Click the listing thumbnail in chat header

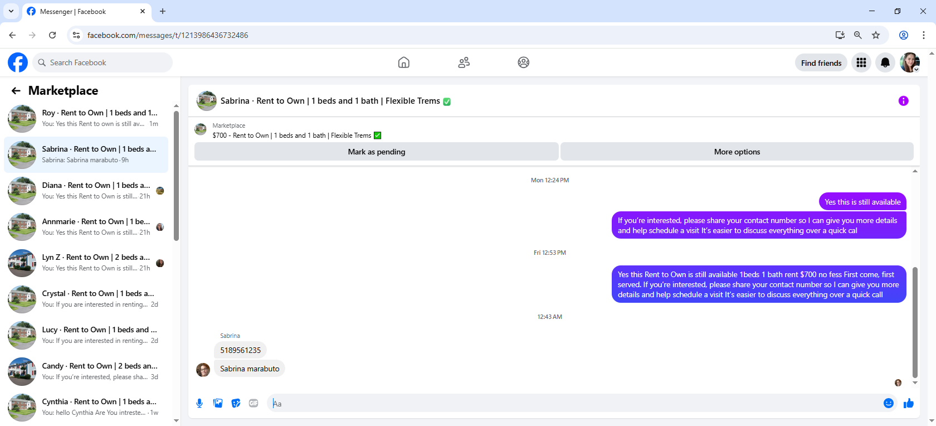[207, 101]
